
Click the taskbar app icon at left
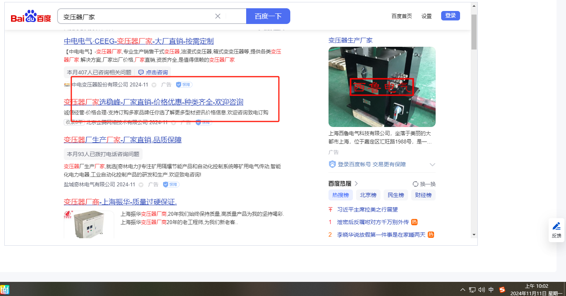[5, 289]
